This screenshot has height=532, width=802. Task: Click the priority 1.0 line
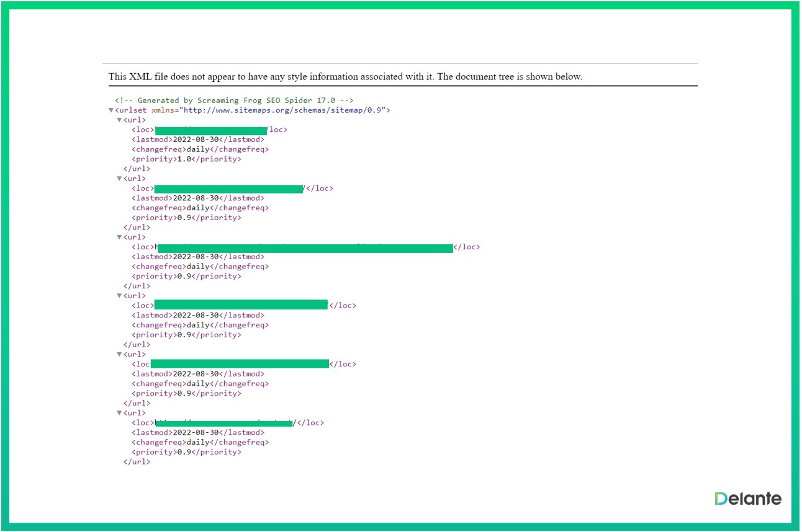pos(186,159)
